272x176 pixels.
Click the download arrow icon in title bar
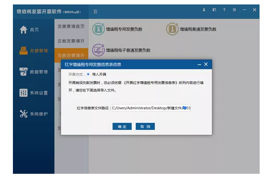[x=204, y=10]
